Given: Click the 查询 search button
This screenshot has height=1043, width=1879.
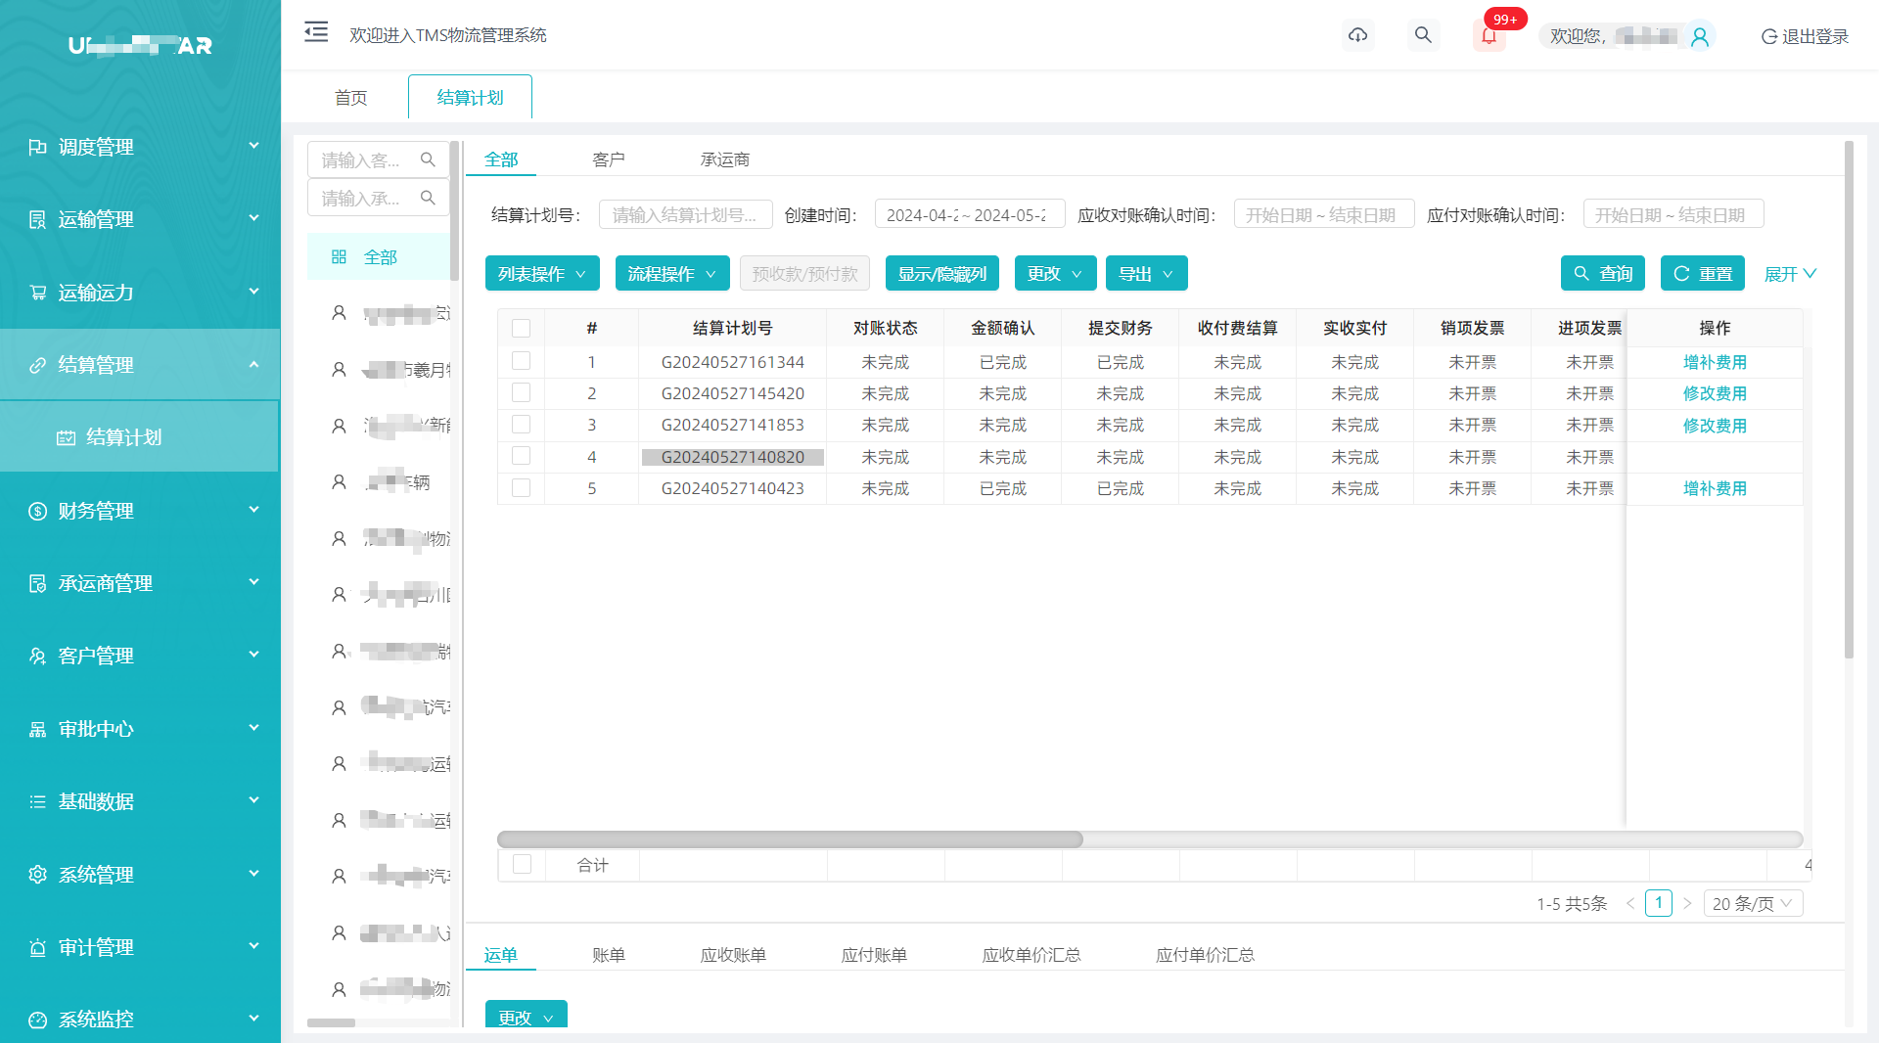Looking at the screenshot, I should (x=1603, y=274).
